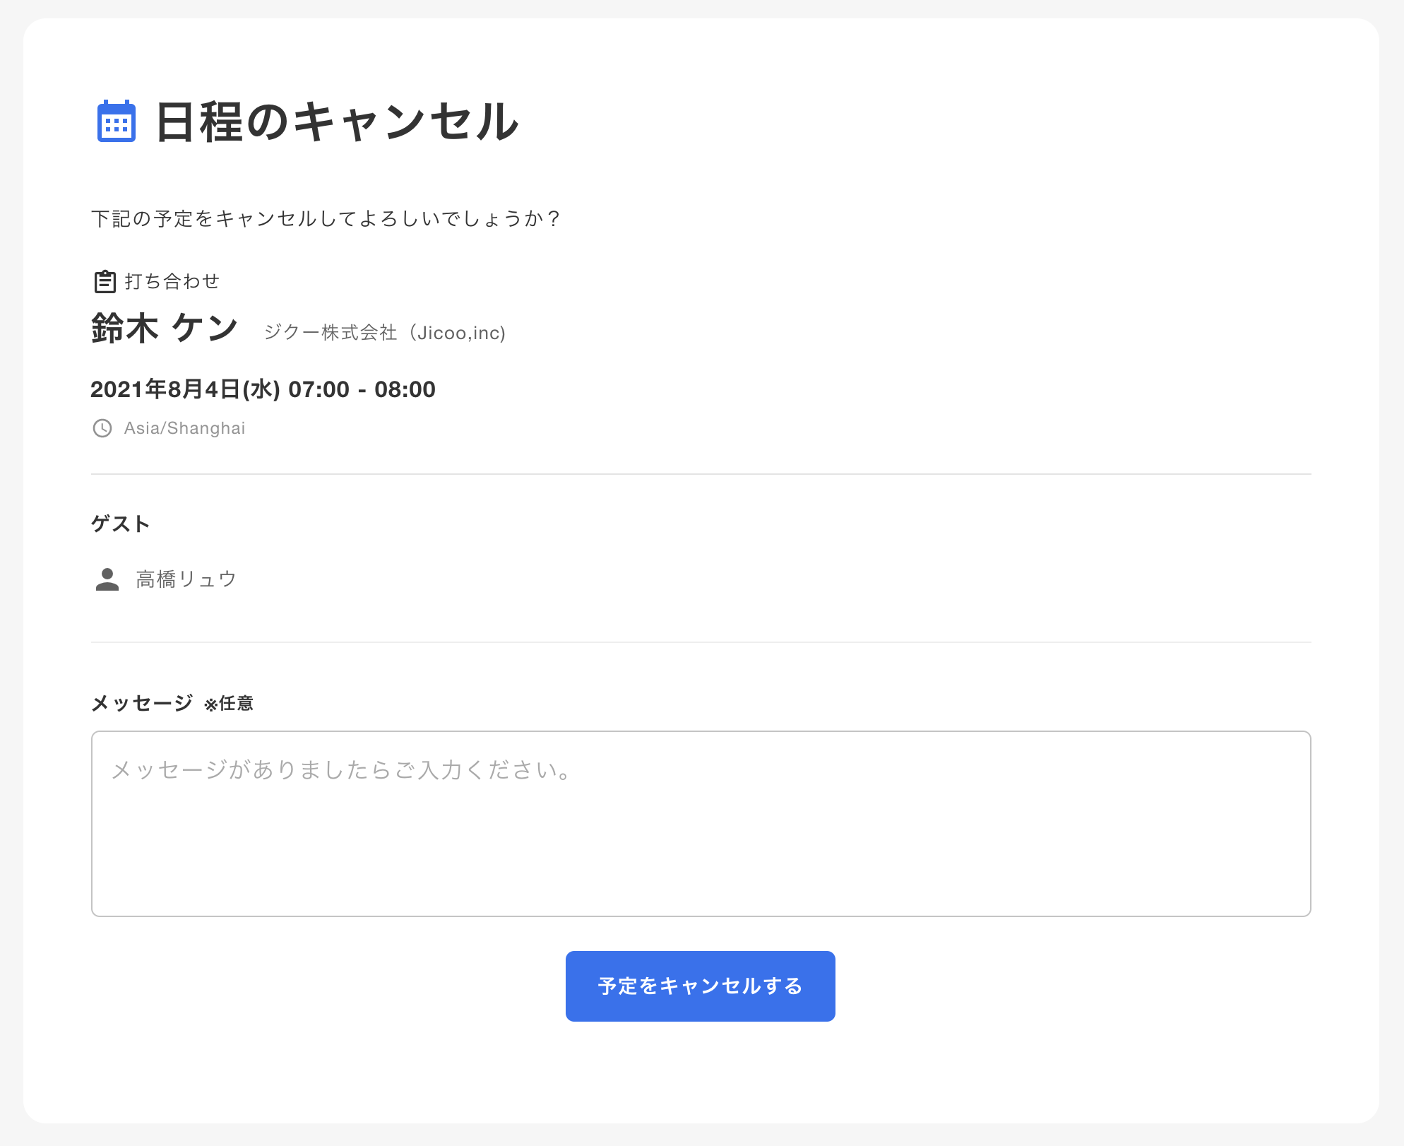Focus the message textarea field
The width and height of the screenshot is (1404, 1146).
point(701,823)
